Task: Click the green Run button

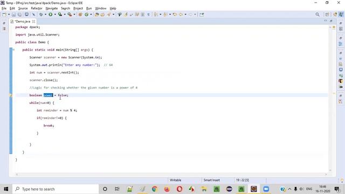Action: point(50,15)
